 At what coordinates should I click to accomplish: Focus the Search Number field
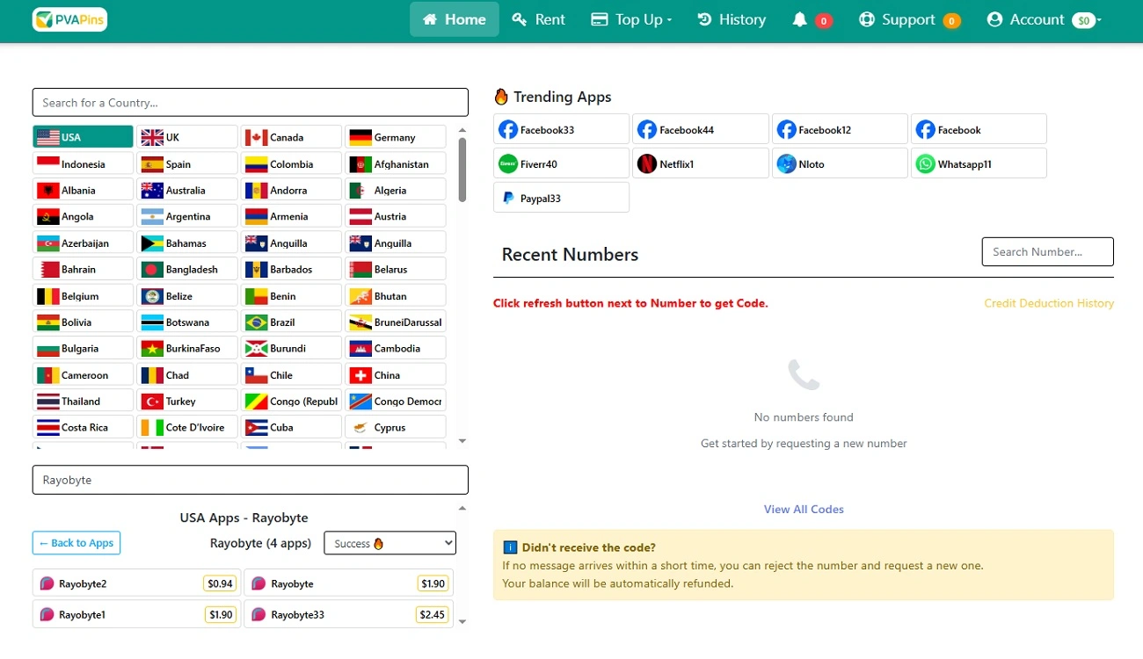click(1048, 251)
